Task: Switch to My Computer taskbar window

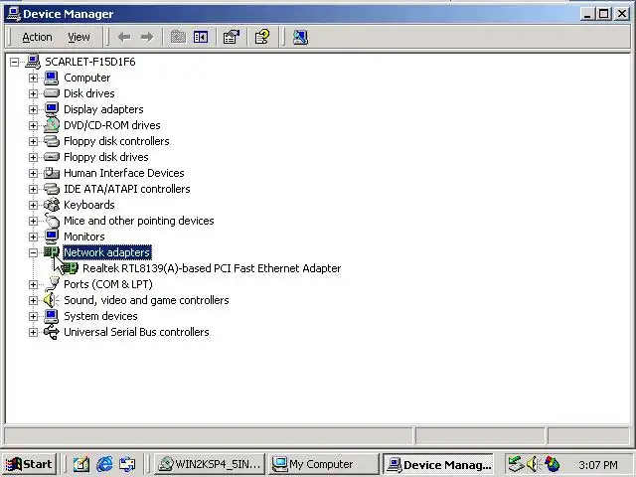Action: (x=323, y=464)
